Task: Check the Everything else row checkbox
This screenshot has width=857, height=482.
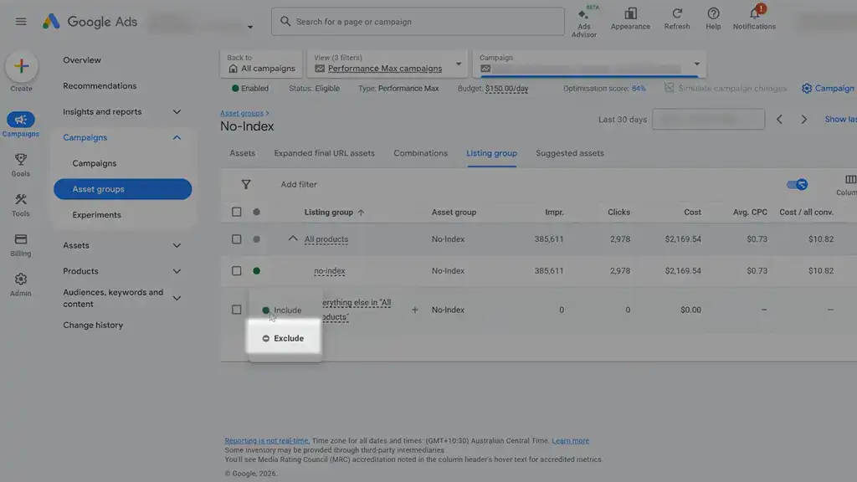Action: tap(236, 310)
